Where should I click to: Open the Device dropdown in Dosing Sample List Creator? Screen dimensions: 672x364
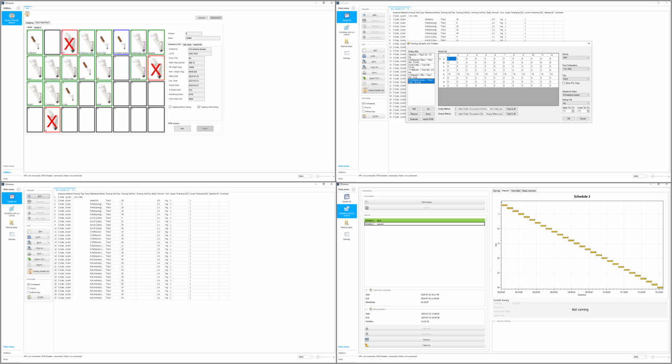(576, 58)
